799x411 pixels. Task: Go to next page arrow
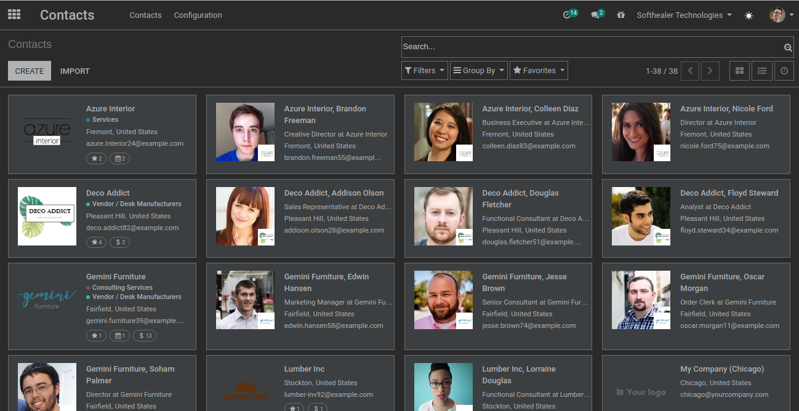pyautogui.click(x=710, y=71)
